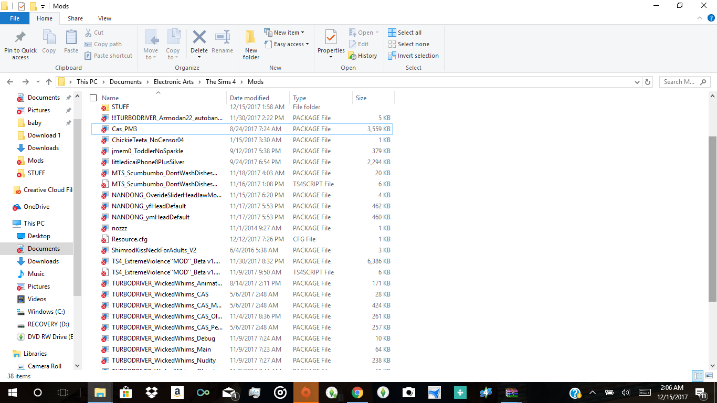This screenshot has height=403, width=717.
Task: Open the Origin taskbar icon
Action: (306, 393)
